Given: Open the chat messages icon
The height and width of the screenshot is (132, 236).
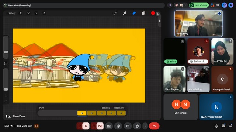Looking at the screenshot, I should click(x=223, y=126).
